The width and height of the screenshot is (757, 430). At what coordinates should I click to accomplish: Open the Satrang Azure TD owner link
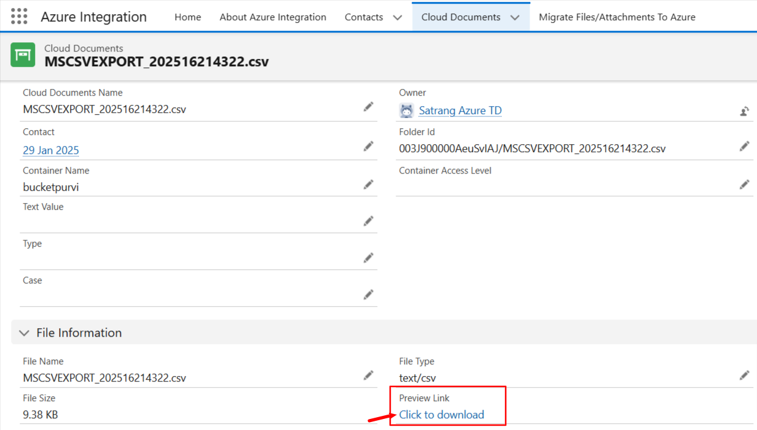point(460,110)
